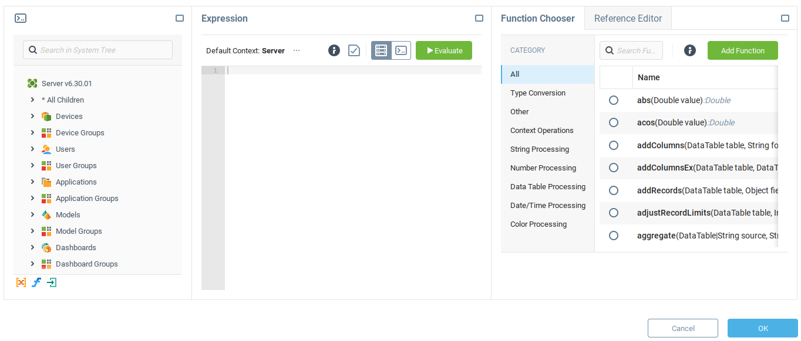
Task: Click the teal arrow-into-box icon
Action: click(x=52, y=282)
